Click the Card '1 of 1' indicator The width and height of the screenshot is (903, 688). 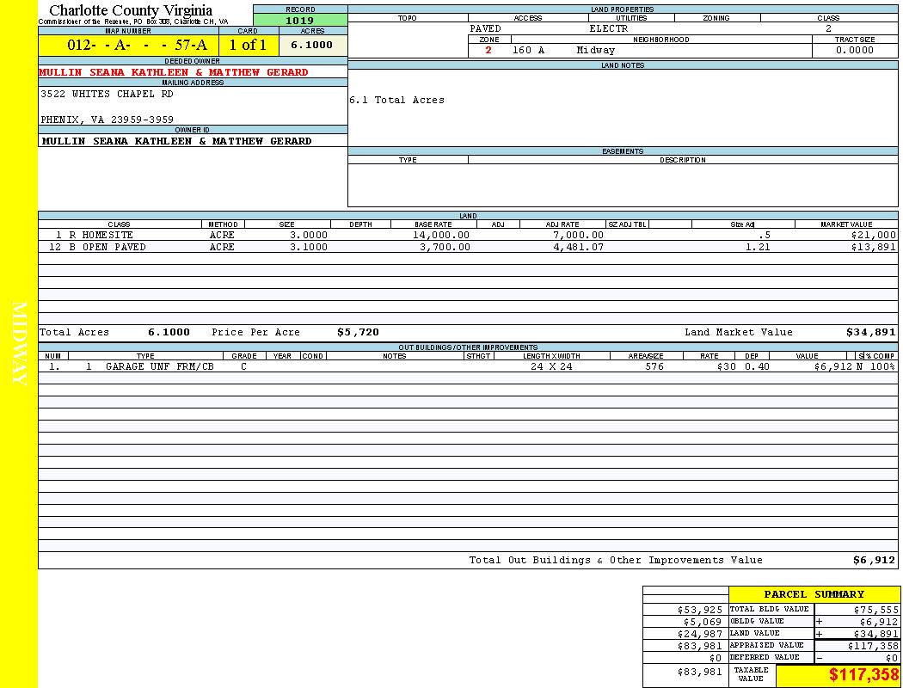coord(248,46)
